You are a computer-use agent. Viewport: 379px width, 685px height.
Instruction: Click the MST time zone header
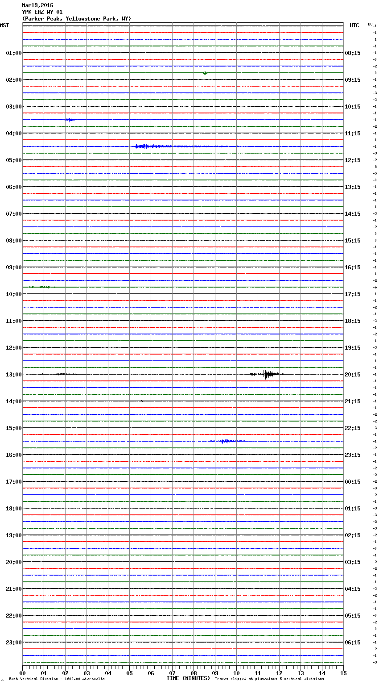[4, 25]
